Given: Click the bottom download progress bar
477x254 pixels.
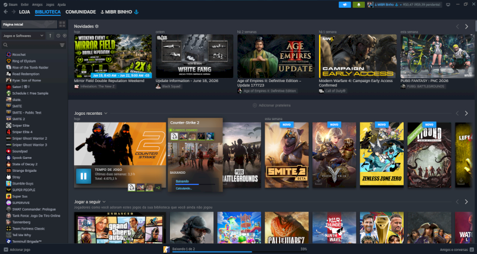Looking at the screenshot, I should coord(240,252).
